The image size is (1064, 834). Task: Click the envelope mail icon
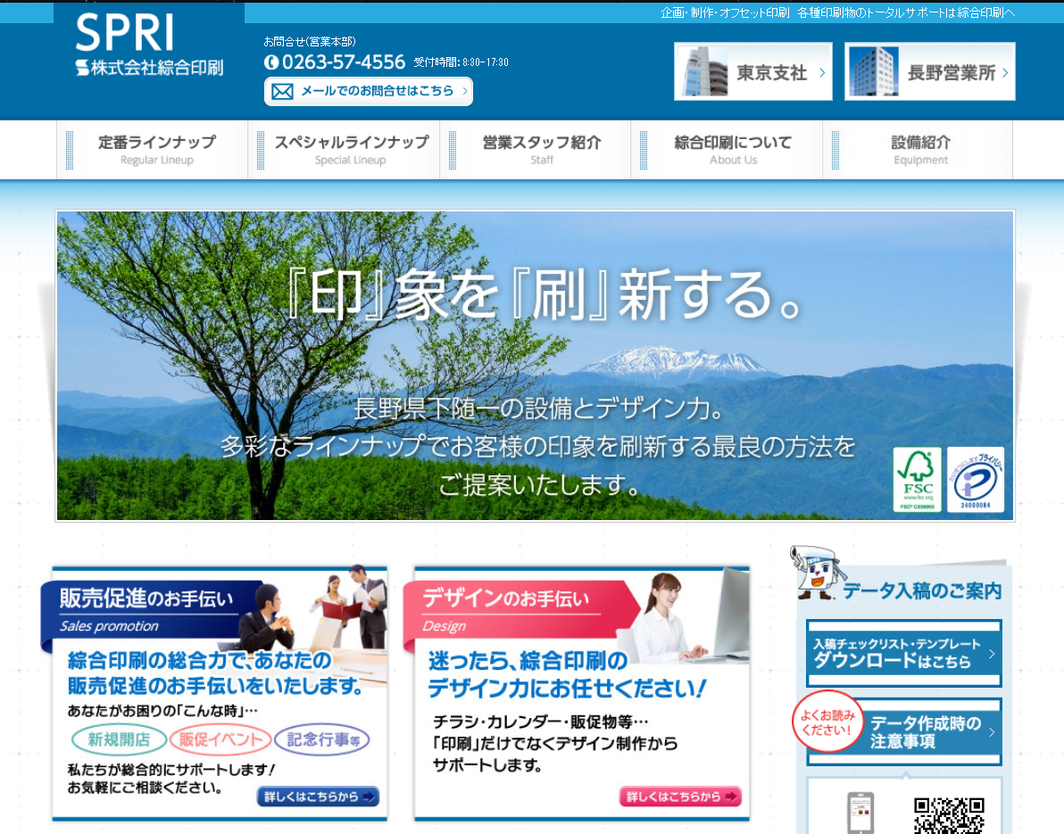click(x=282, y=91)
